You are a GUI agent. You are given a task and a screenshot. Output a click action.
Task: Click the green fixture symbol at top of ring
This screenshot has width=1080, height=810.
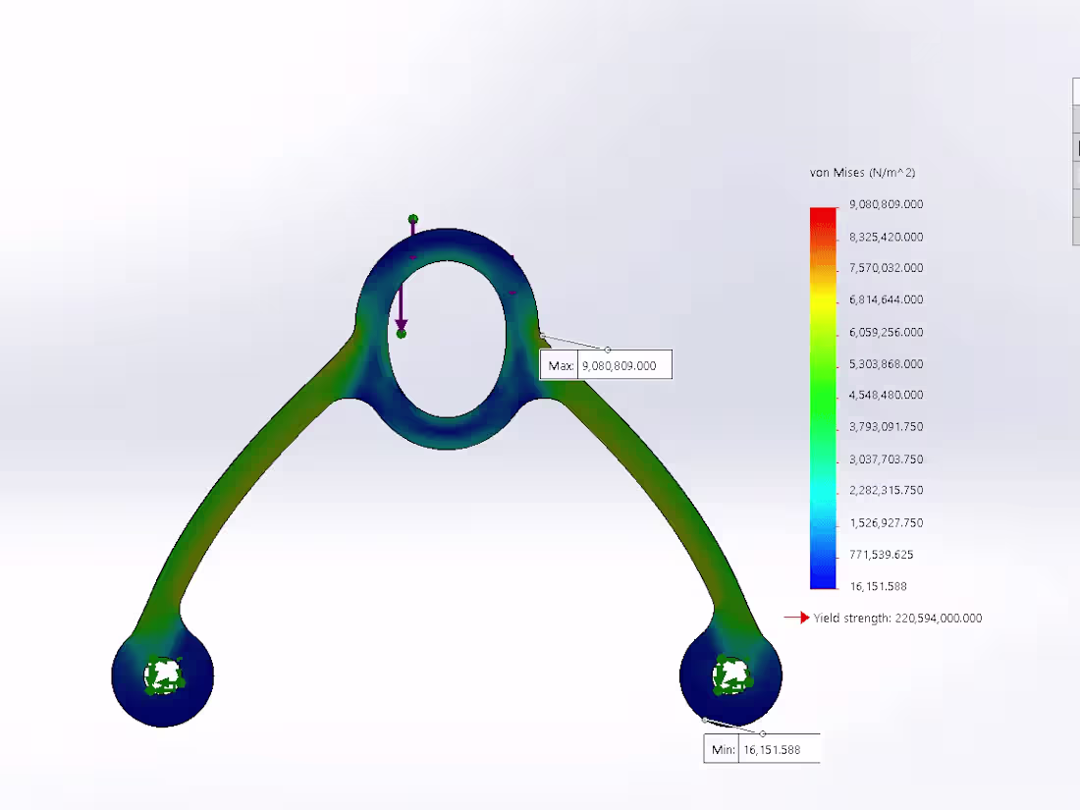pyautogui.click(x=413, y=218)
